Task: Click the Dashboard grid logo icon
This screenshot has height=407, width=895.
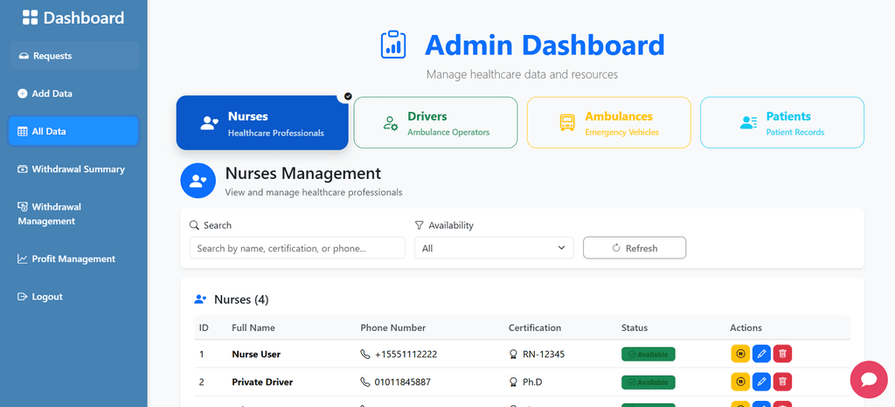Action: tap(31, 17)
